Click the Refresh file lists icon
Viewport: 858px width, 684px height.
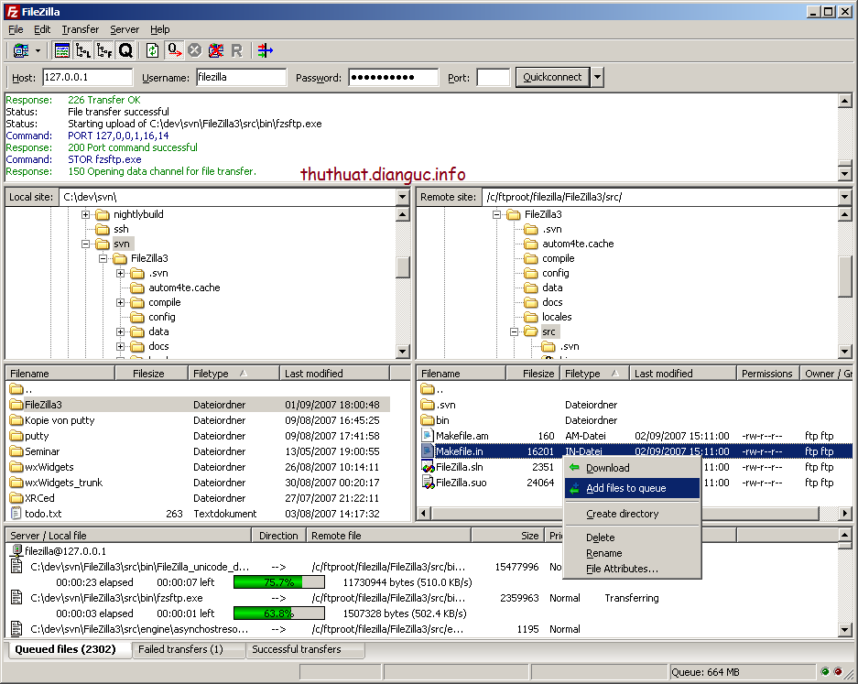(x=152, y=51)
